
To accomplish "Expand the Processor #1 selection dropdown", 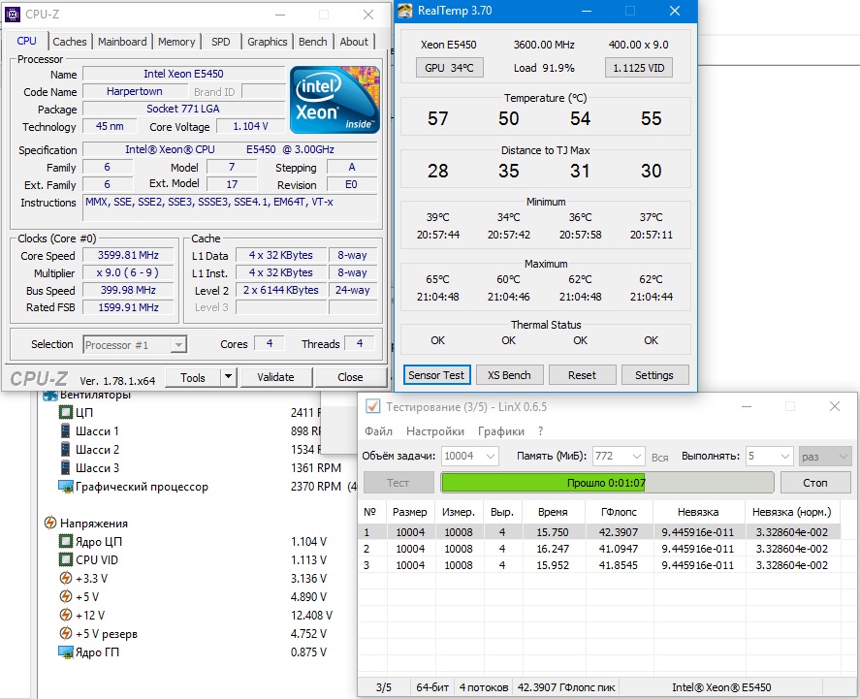I will point(177,344).
